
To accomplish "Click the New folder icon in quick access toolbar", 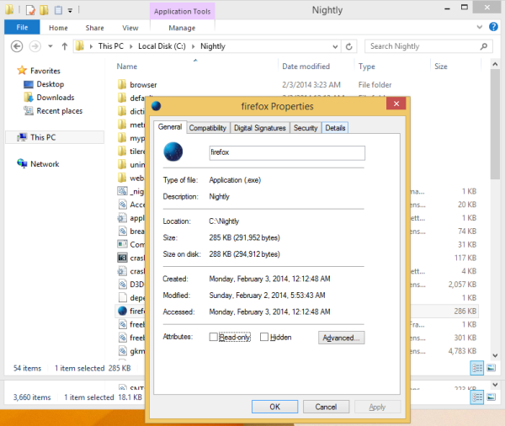I will tap(44, 10).
